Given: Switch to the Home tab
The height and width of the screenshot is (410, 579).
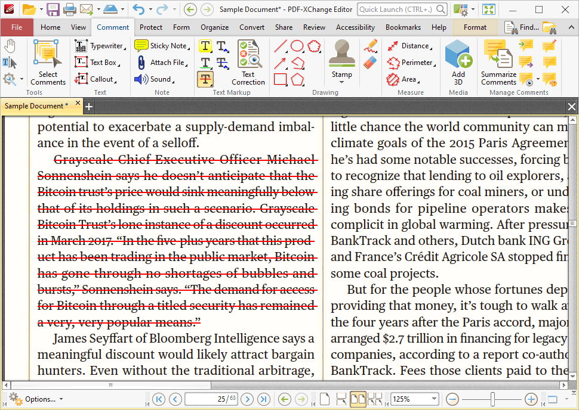Looking at the screenshot, I should (x=51, y=27).
